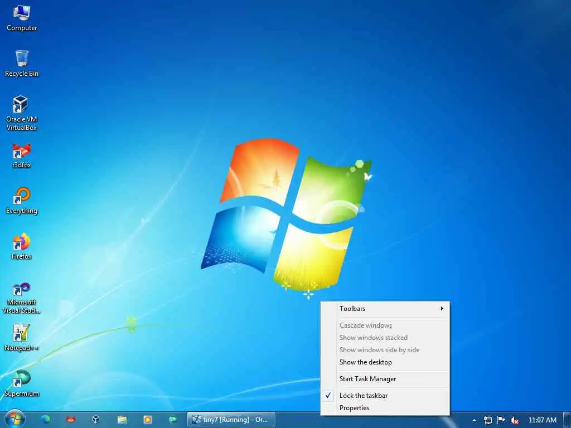The width and height of the screenshot is (571, 428).
Task: Choose Show windows side by side
Action: 385,350
